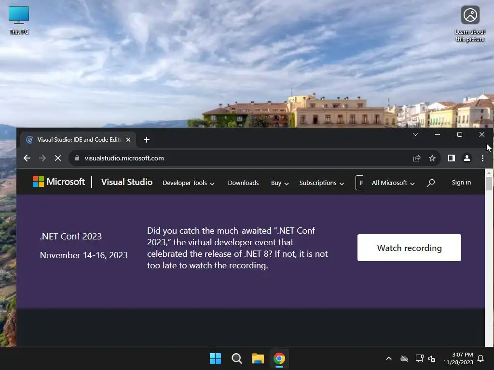Open taskbar Search icon
This screenshot has width=494, height=370.
pyautogui.click(x=236, y=358)
